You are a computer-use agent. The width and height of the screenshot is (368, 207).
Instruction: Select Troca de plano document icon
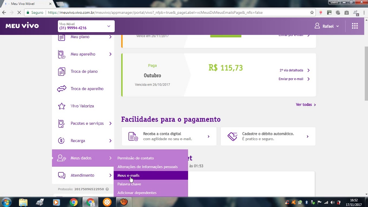point(62,72)
